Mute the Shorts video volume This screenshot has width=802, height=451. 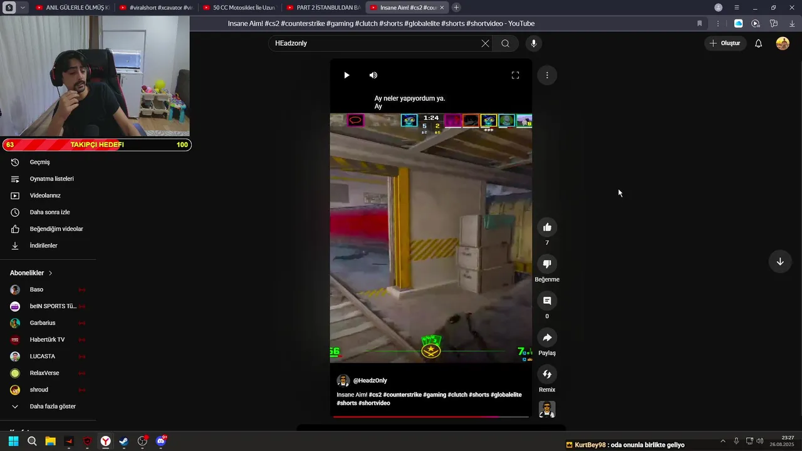(x=373, y=75)
